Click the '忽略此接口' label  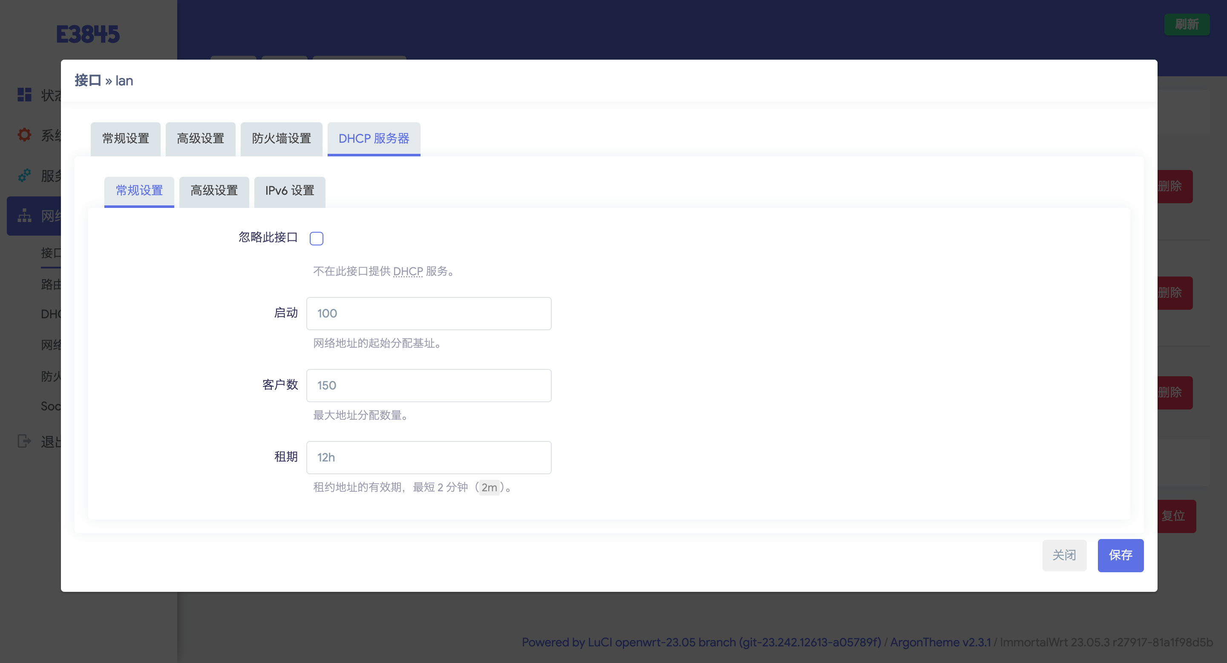268,237
